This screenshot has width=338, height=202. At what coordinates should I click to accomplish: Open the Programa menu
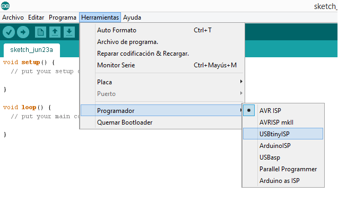(x=63, y=17)
